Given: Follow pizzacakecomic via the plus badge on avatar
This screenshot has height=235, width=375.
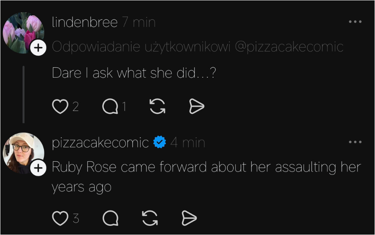Looking at the screenshot, I should coord(38,168).
